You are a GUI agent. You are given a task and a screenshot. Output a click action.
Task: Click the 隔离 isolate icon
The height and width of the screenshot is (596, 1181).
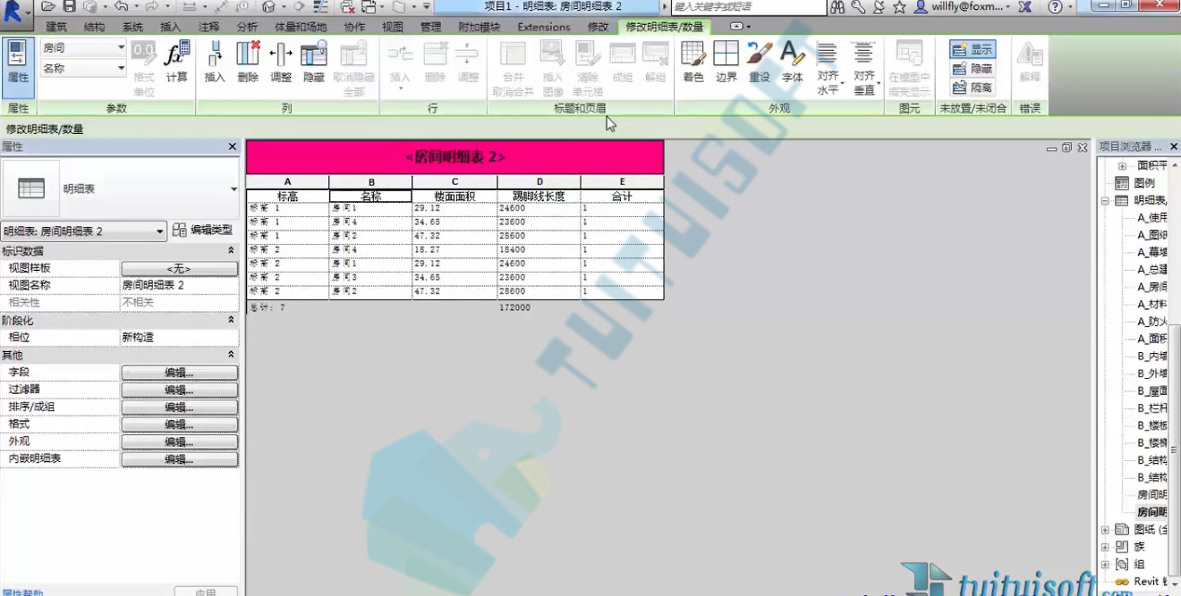pyautogui.click(x=973, y=88)
